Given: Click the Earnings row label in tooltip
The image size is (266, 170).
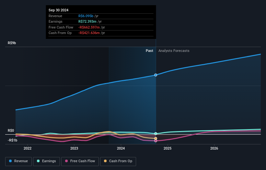Looking at the screenshot, I should point(55,21).
